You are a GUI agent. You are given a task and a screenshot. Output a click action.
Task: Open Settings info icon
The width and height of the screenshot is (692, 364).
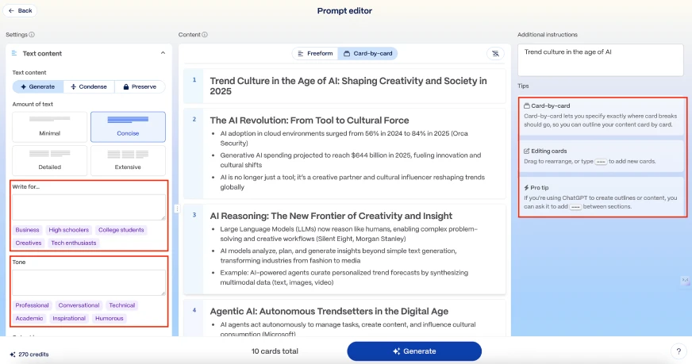pos(32,34)
